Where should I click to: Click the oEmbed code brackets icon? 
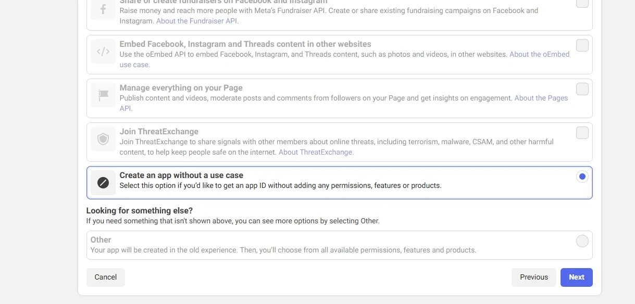tap(103, 52)
